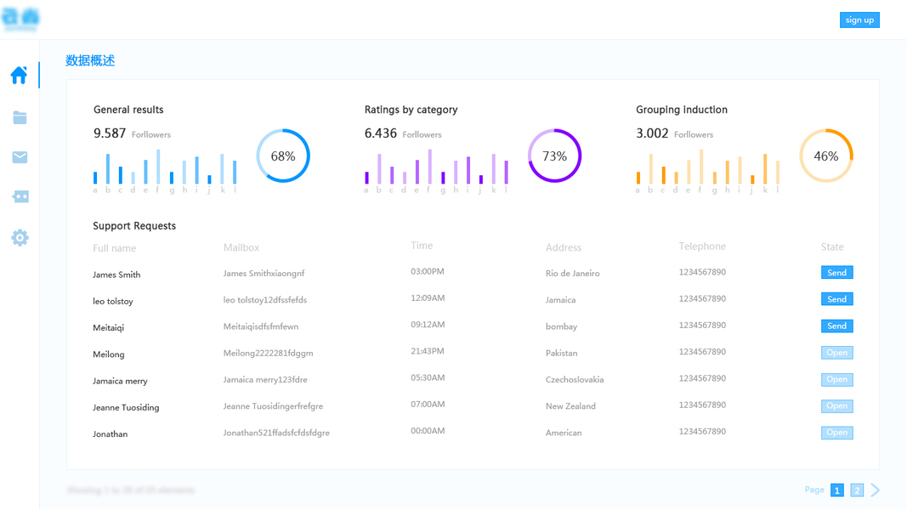Open the ticket icon in the sidebar
The width and height of the screenshot is (907, 510).
click(20, 196)
